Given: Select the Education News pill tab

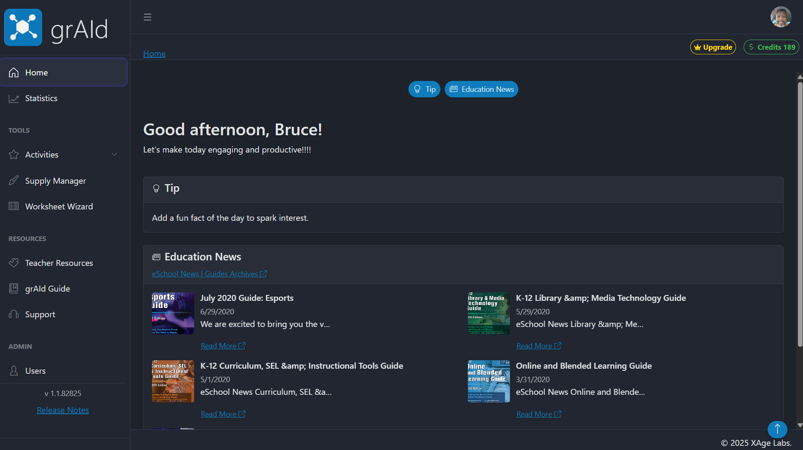Looking at the screenshot, I should pos(481,89).
